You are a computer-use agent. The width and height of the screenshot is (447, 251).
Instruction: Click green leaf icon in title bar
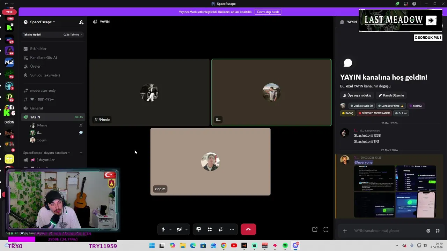pos(397,4)
